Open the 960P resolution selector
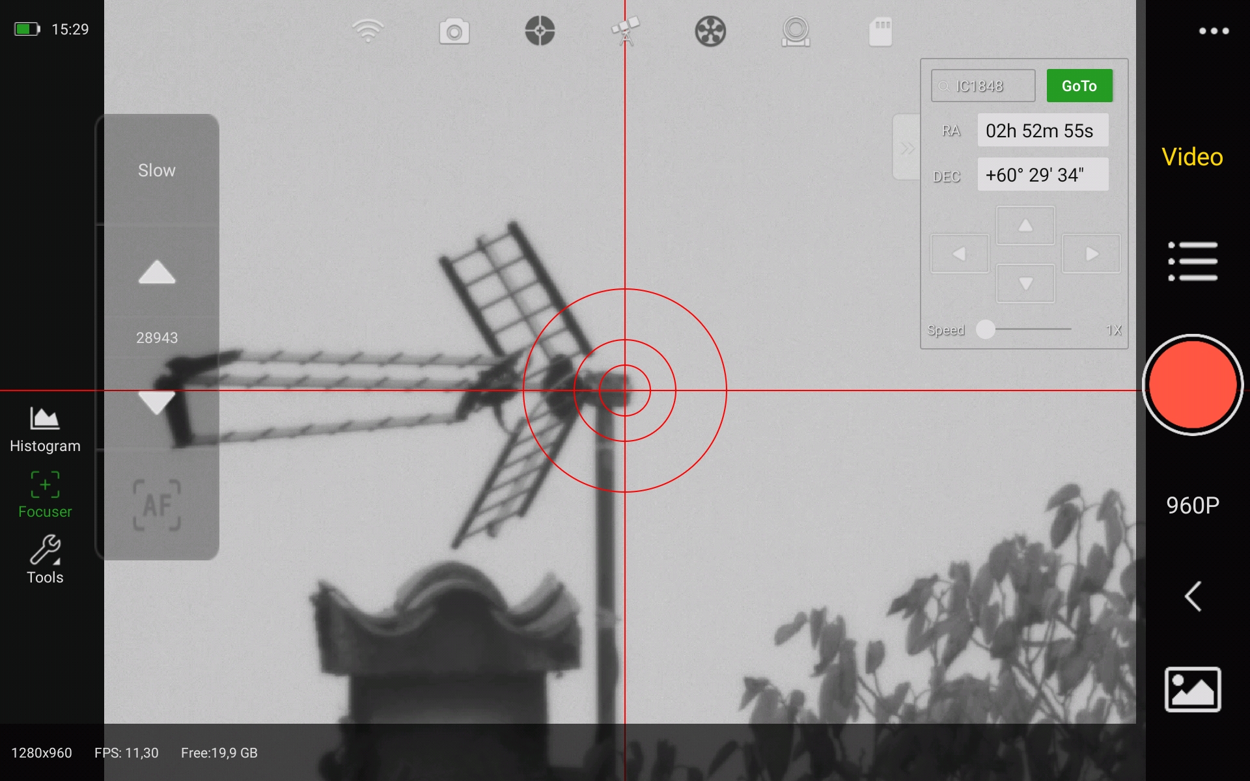The height and width of the screenshot is (781, 1250). click(1191, 504)
